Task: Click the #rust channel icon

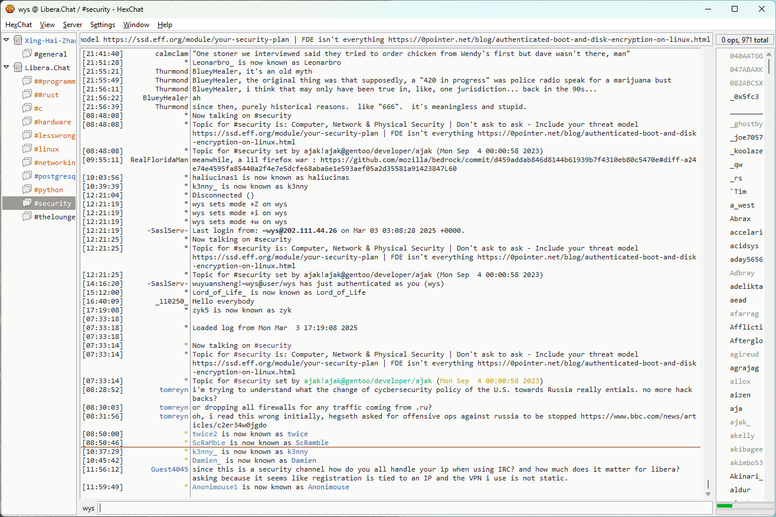Action: point(27,95)
